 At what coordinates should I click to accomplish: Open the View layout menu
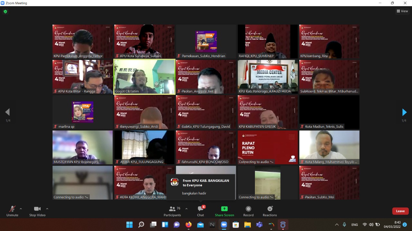click(402, 11)
